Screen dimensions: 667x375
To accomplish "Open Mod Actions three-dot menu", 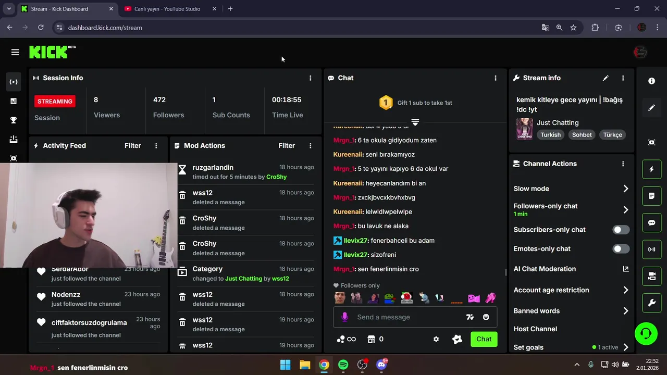I will (x=310, y=146).
